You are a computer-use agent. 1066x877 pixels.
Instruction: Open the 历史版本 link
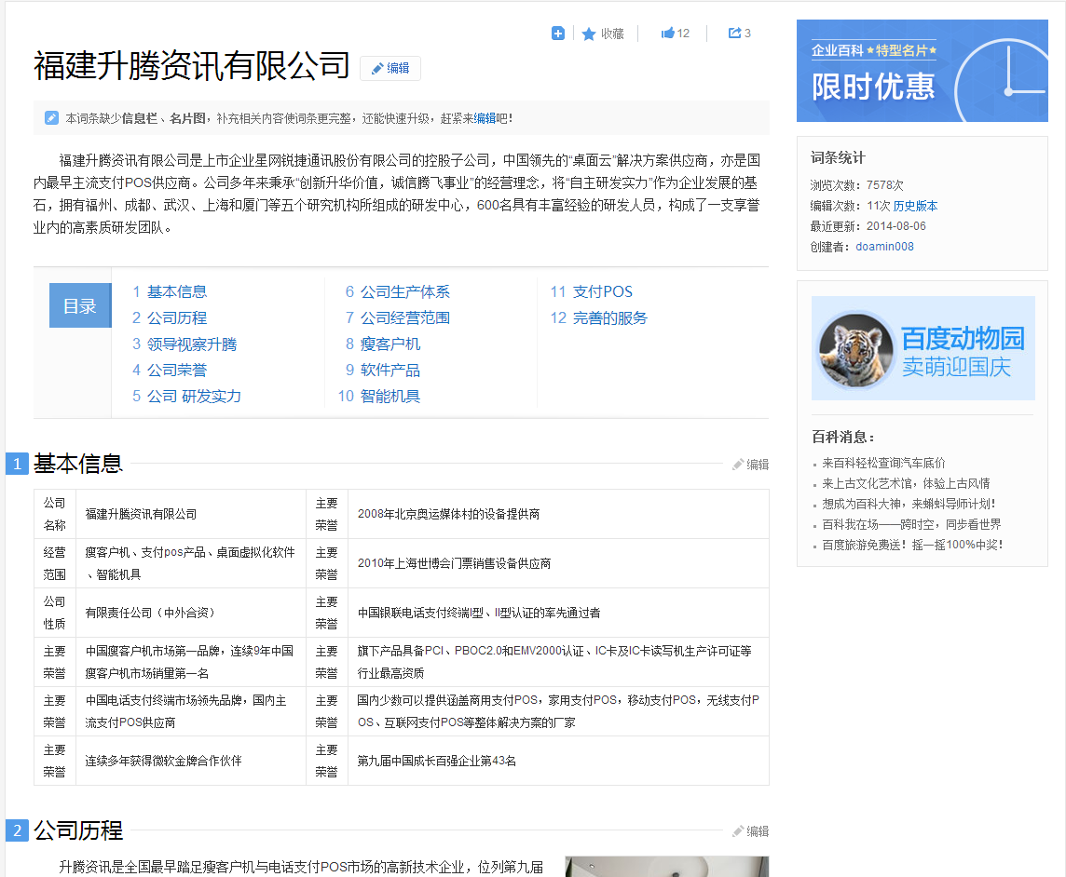click(915, 206)
